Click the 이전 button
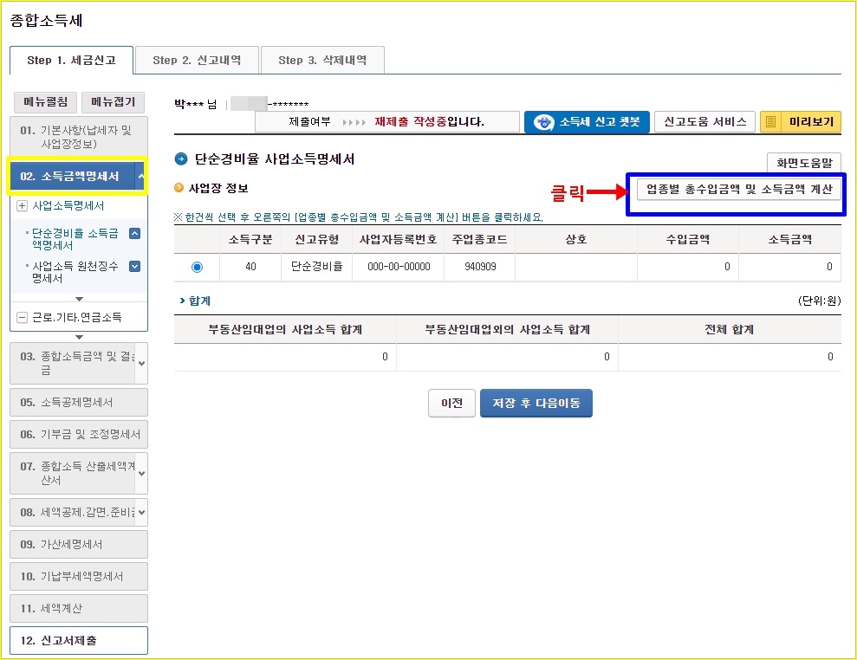Screen dimensions: 857x660 coord(452,404)
